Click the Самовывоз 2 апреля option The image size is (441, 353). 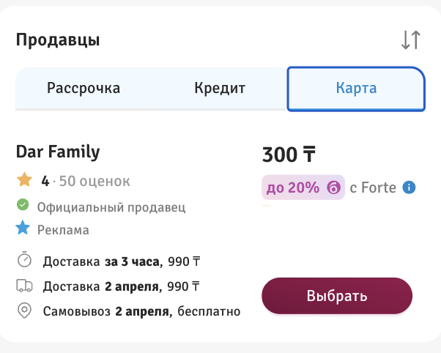tap(141, 311)
